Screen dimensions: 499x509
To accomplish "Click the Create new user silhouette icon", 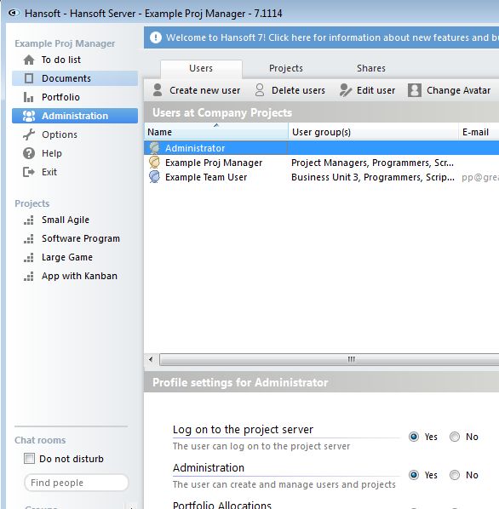I will pos(158,90).
